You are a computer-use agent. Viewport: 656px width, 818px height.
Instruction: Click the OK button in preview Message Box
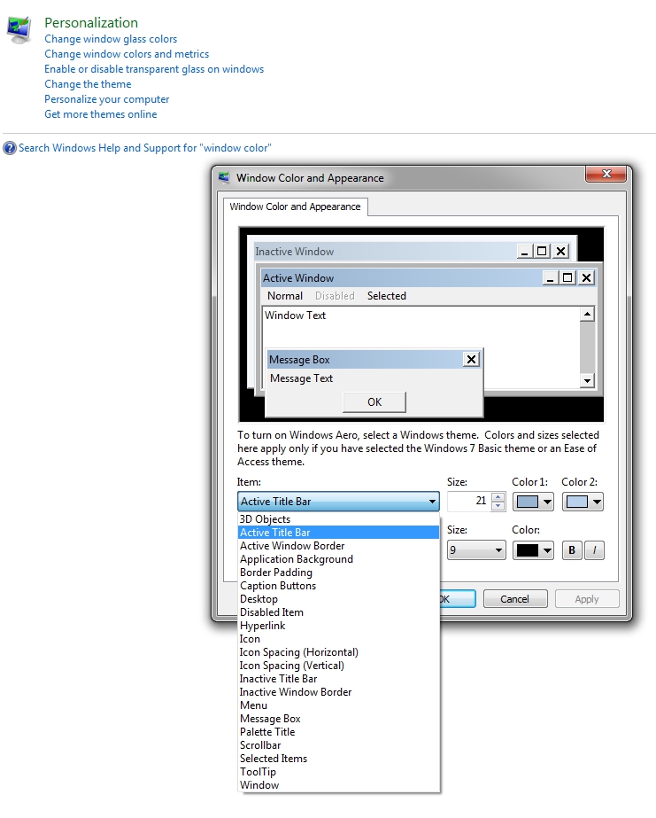click(x=374, y=402)
